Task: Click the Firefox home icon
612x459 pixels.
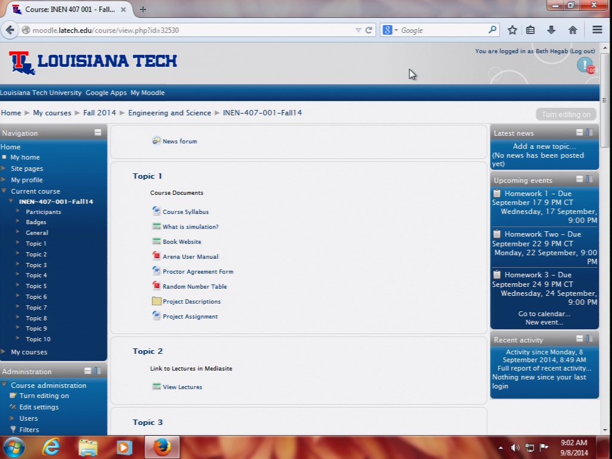Action: pyautogui.click(x=573, y=30)
